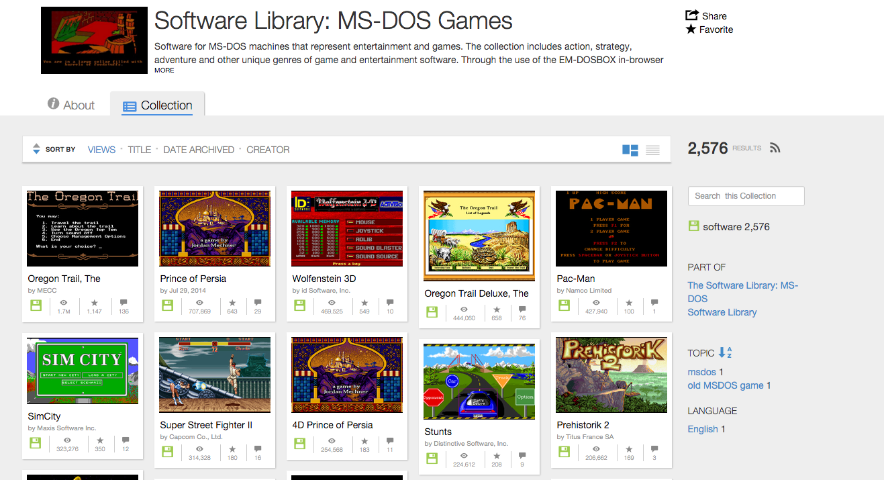Click the reviews bubble on Oregon Trail, The card
The width and height of the screenshot is (884, 480).
click(124, 303)
